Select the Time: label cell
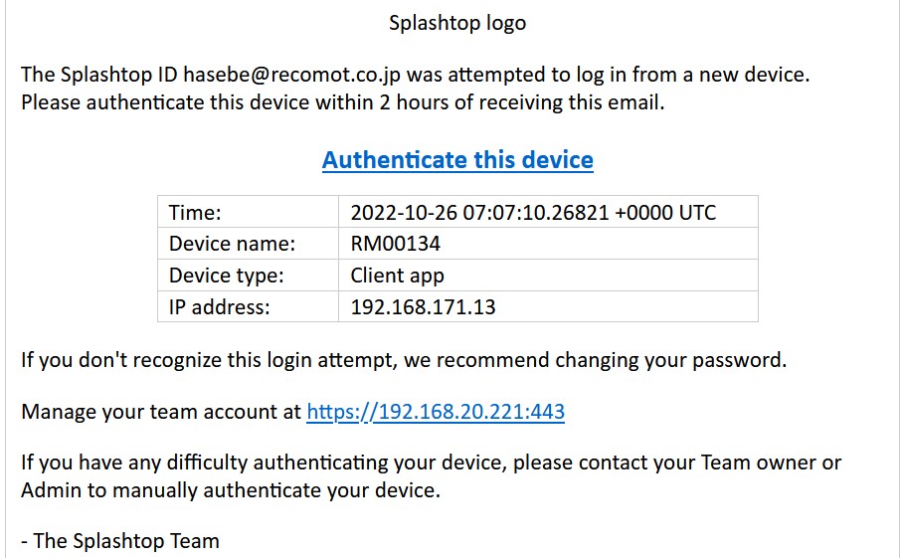The width and height of the screenshot is (902, 558). (x=248, y=212)
